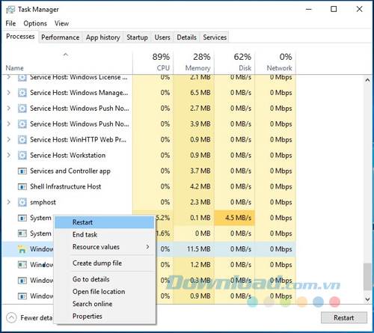Image resolution: width=374 pixels, height=333 pixels.
Task: Click the icon of the Windows row with 0.9 MB memory
Action: pos(22,296)
